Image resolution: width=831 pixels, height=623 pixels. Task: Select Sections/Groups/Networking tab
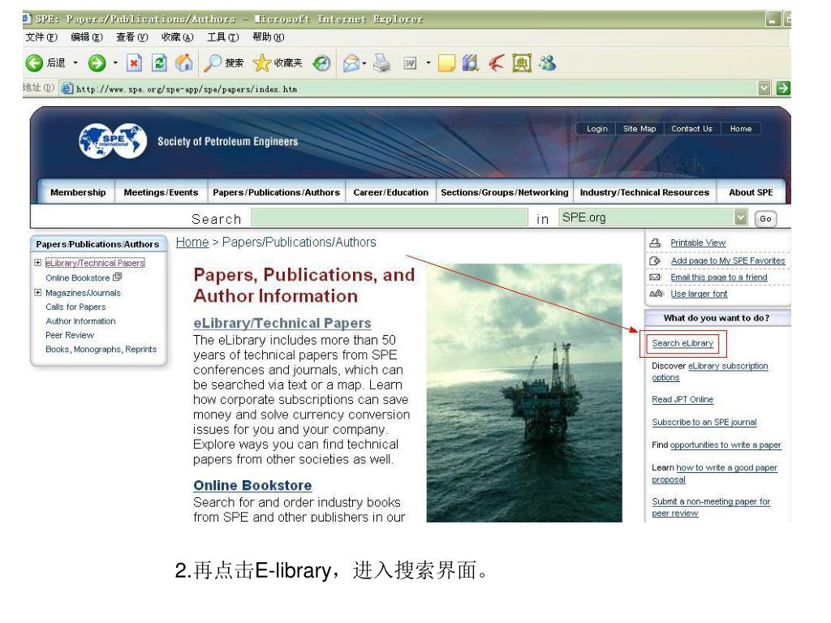click(504, 192)
